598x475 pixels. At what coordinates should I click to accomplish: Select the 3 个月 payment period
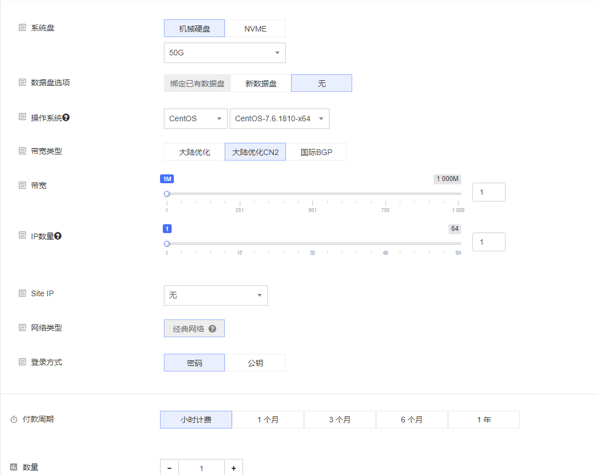(339, 420)
